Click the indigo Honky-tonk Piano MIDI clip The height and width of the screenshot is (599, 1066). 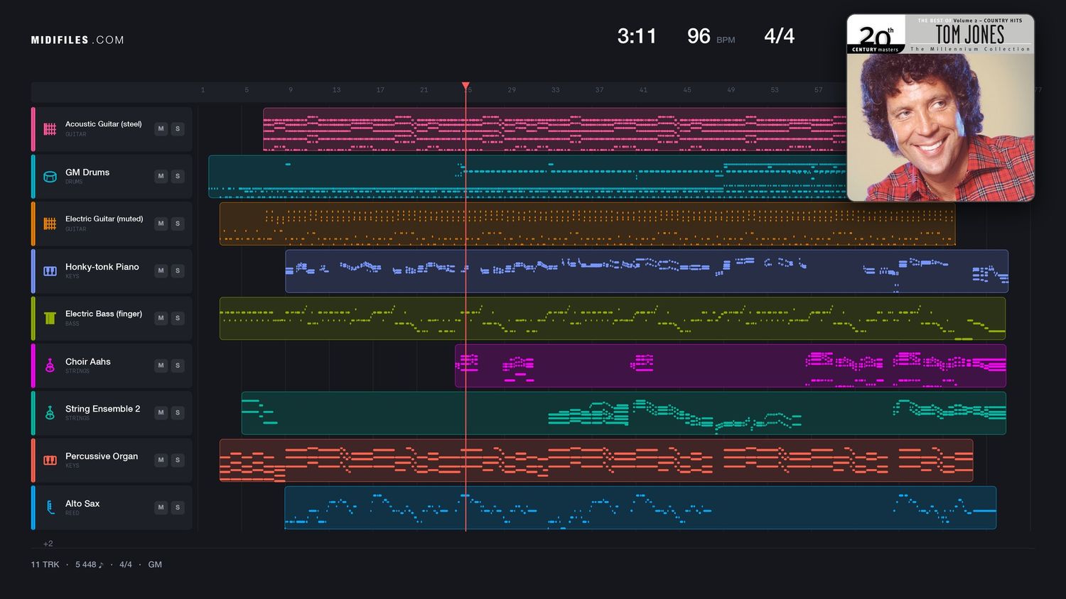[647, 271]
